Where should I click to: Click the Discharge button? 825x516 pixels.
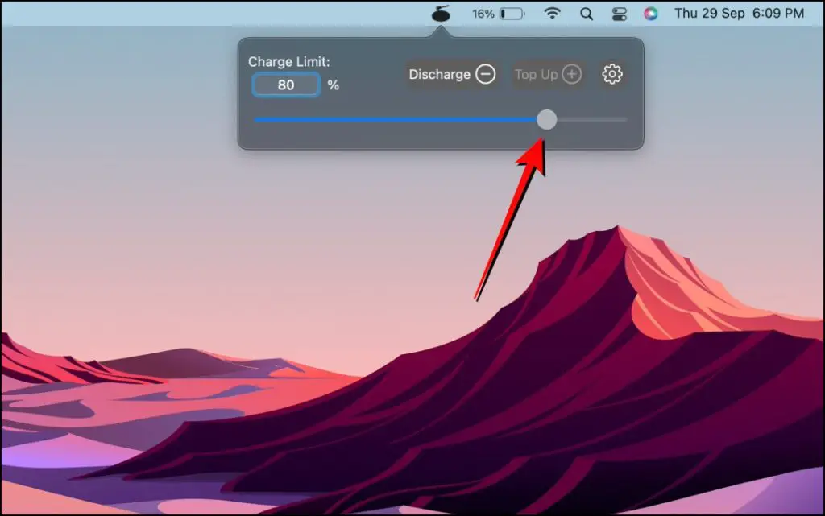point(452,74)
